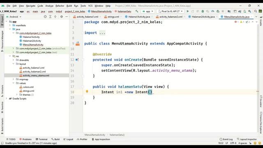Click the Search Everywhere magnifier icon
Image resolution: width=263 pixels, height=148 pixels.
tap(256, 12)
